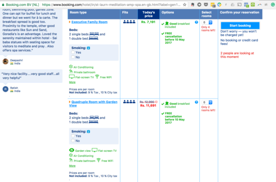276x182 pixels.
Task: Click the breakfast help question icon for Quadruple Room
Action: [197, 102]
